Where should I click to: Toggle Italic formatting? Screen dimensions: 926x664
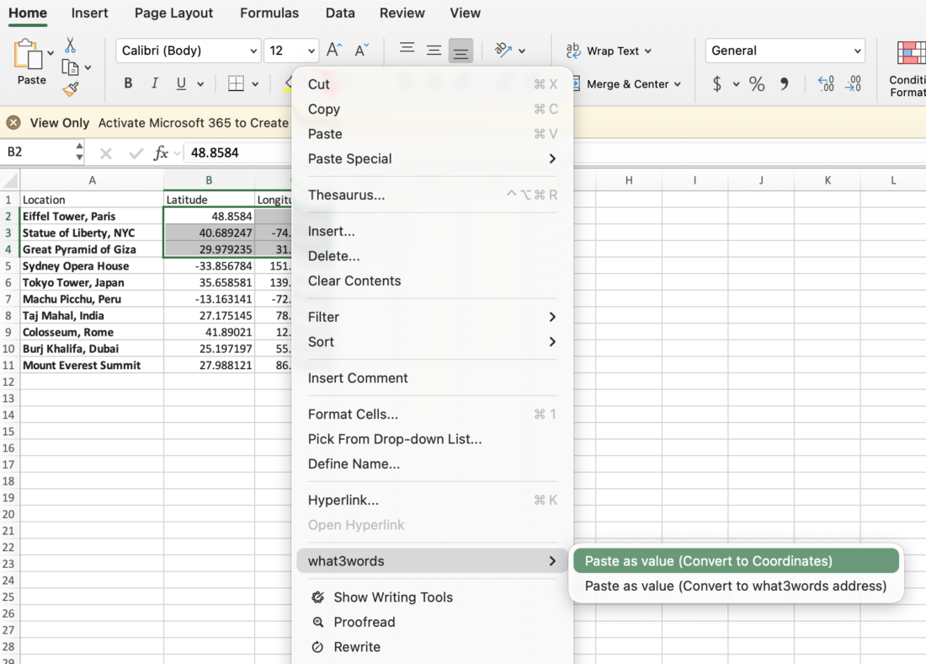[155, 83]
